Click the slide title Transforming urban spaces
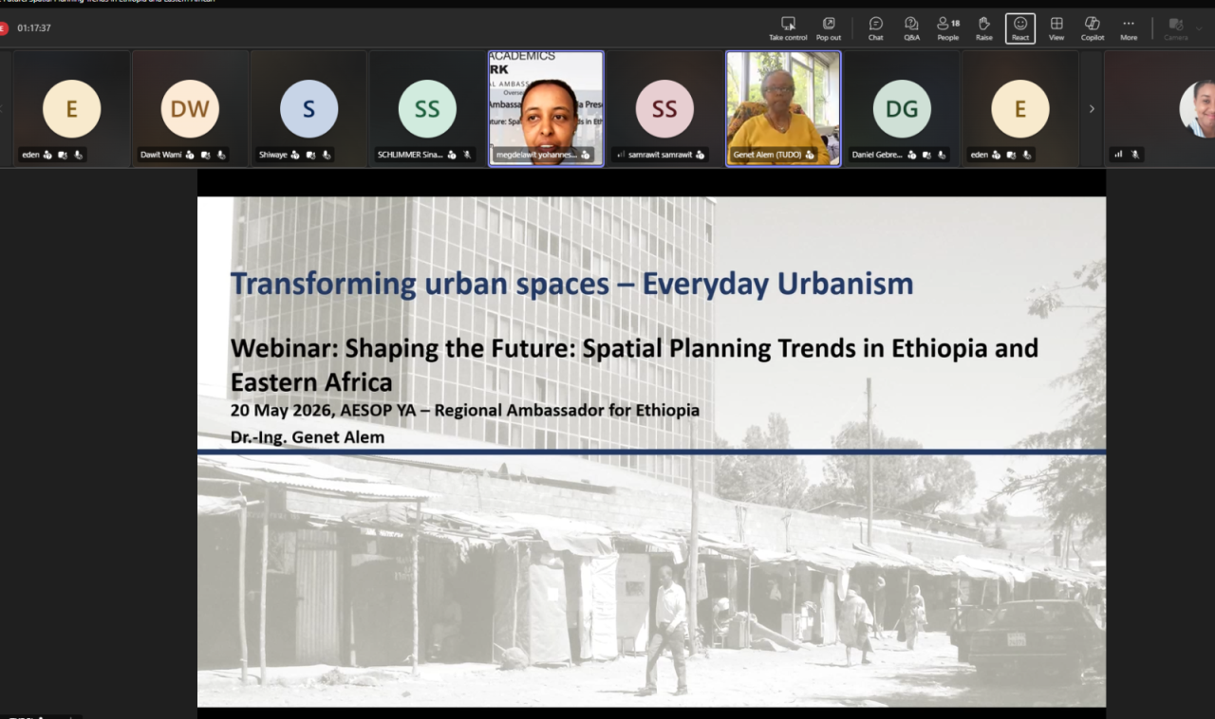Image resolution: width=1215 pixels, height=719 pixels. point(571,284)
